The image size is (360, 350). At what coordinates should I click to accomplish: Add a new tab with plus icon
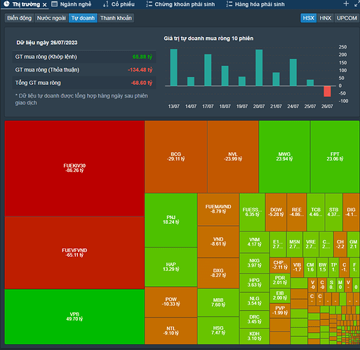(346, 4)
